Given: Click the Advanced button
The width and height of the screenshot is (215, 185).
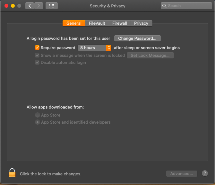Looking at the screenshot, I should point(182,173).
